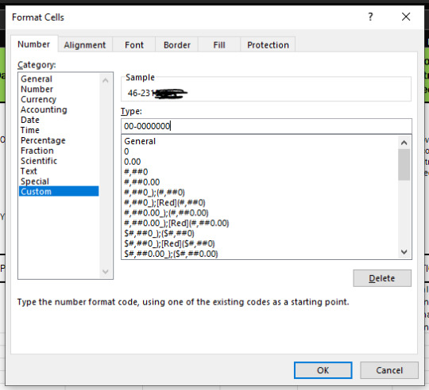The width and height of the screenshot is (429, 390).
Task: Pick the General format code in Type list
Action: (x=140, y=141)
